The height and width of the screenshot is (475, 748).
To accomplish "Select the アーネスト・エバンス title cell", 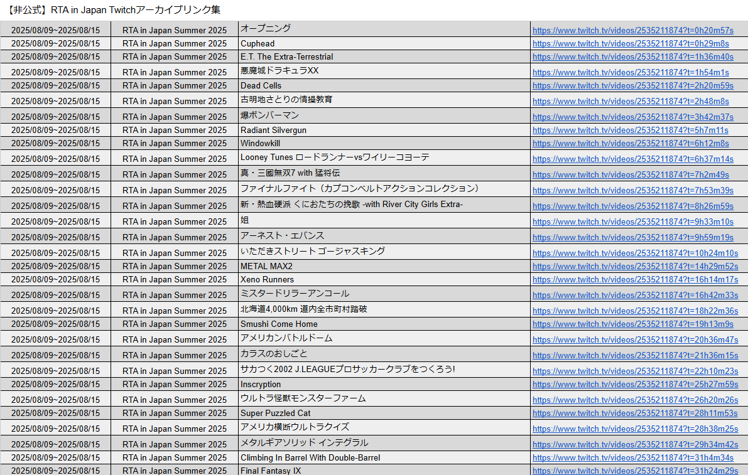I will pyautogui.click(x=384, y=237).
